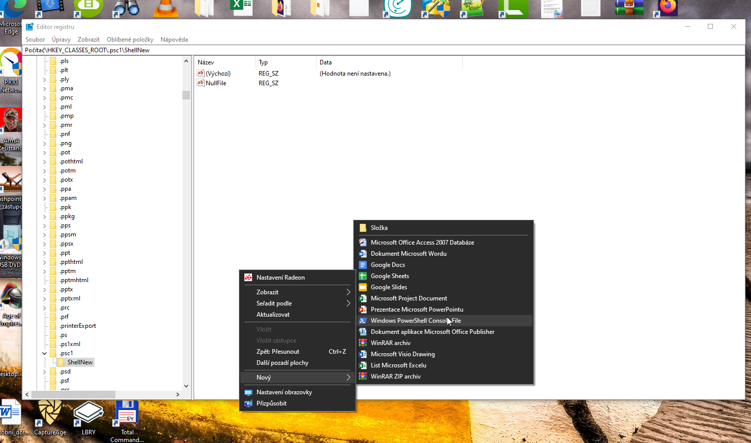Click the WinRAR ZIP archiv icon

[363, 377]
